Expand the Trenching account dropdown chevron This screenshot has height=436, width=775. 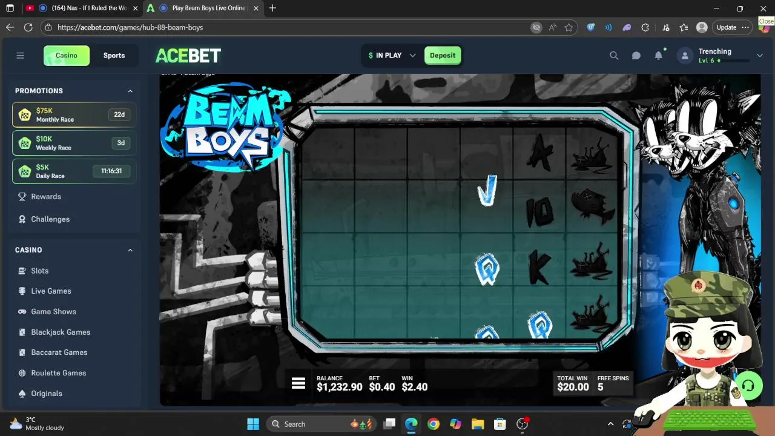[759, 56]
